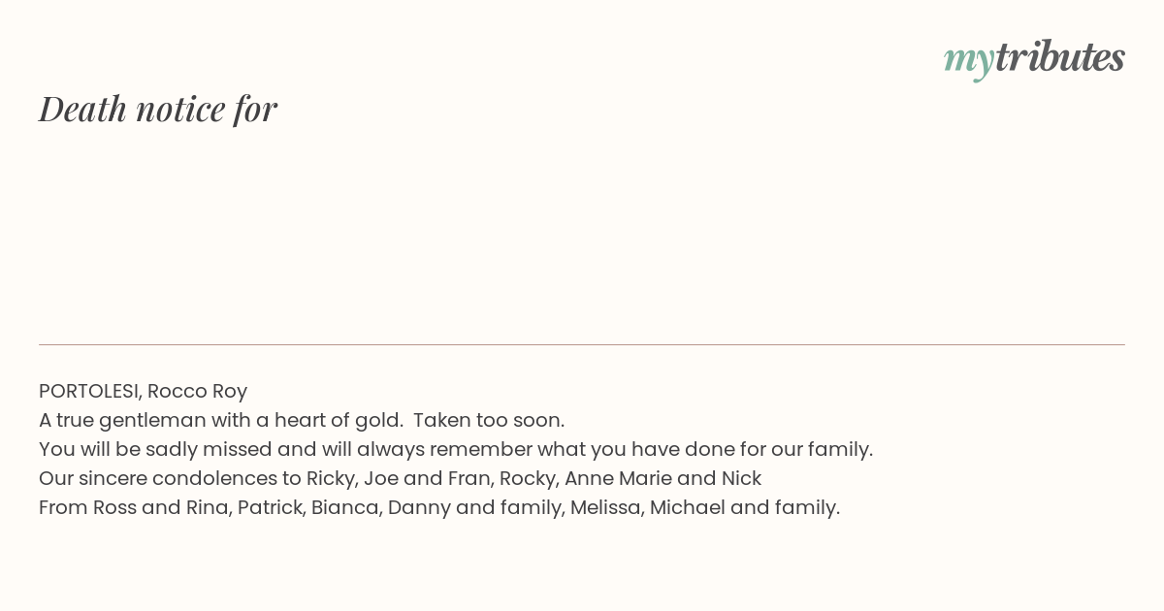Image resolution: width=1164 pixels, height=611 pixels.
Task: Click the mytributes logo
Action: pos(1034,58)
